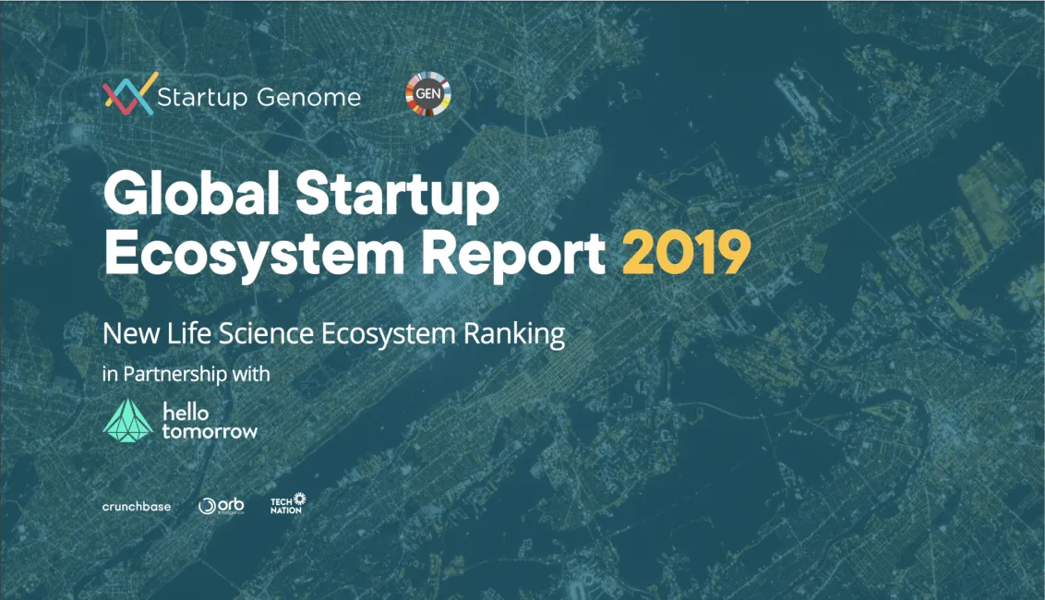Open the New Life Science Ecosystem Ranking subtitle
The image size is (1045, 600).
[334, 334]
